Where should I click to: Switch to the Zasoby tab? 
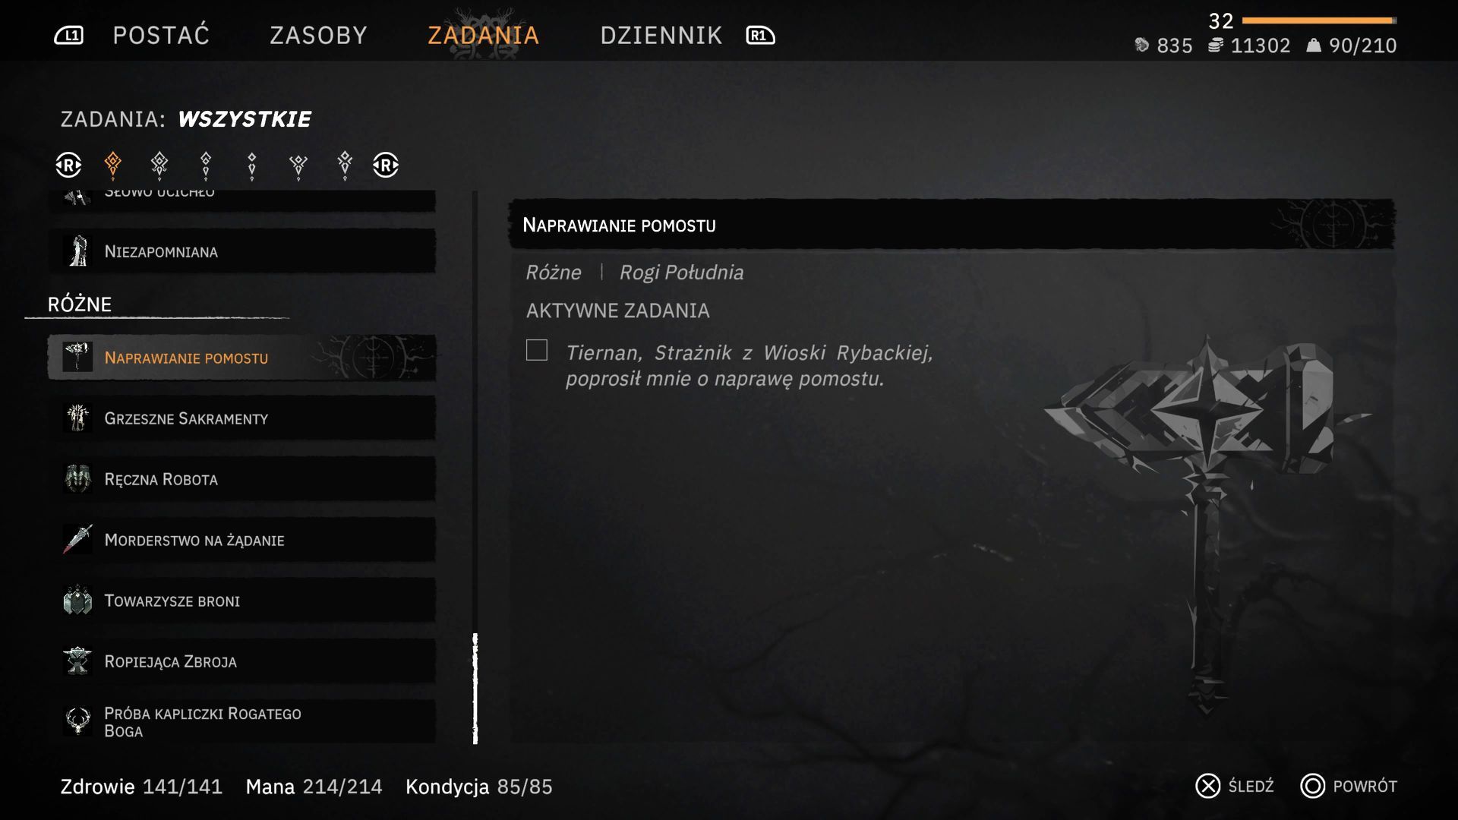[319, 36]
